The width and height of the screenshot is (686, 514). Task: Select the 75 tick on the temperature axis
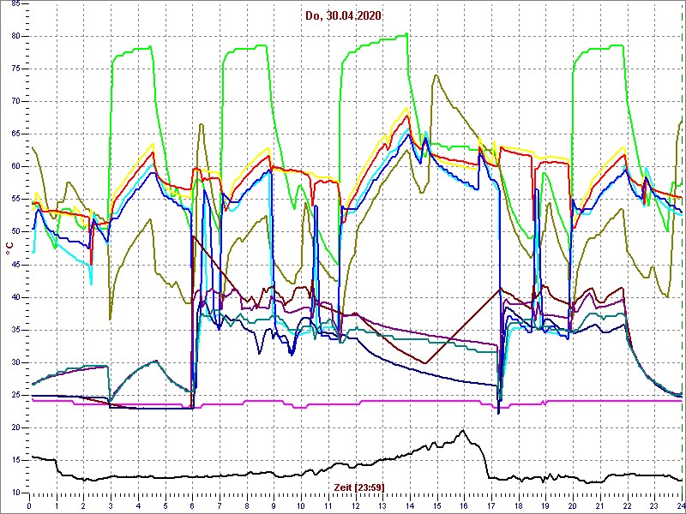click(x=15, y=69)
